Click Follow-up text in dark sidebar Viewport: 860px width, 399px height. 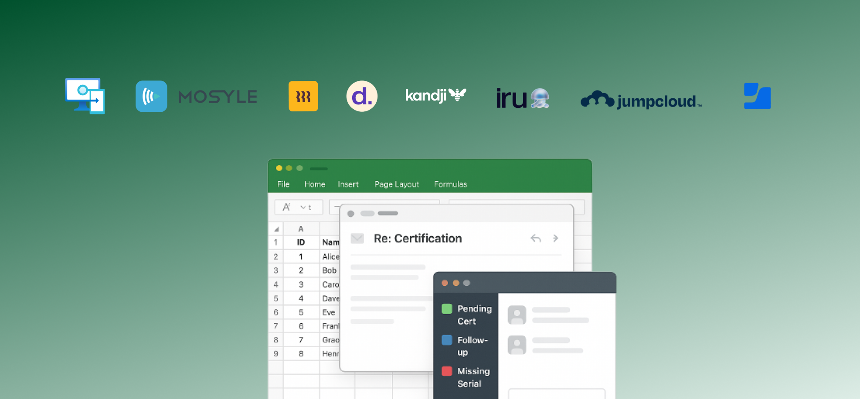472,346
